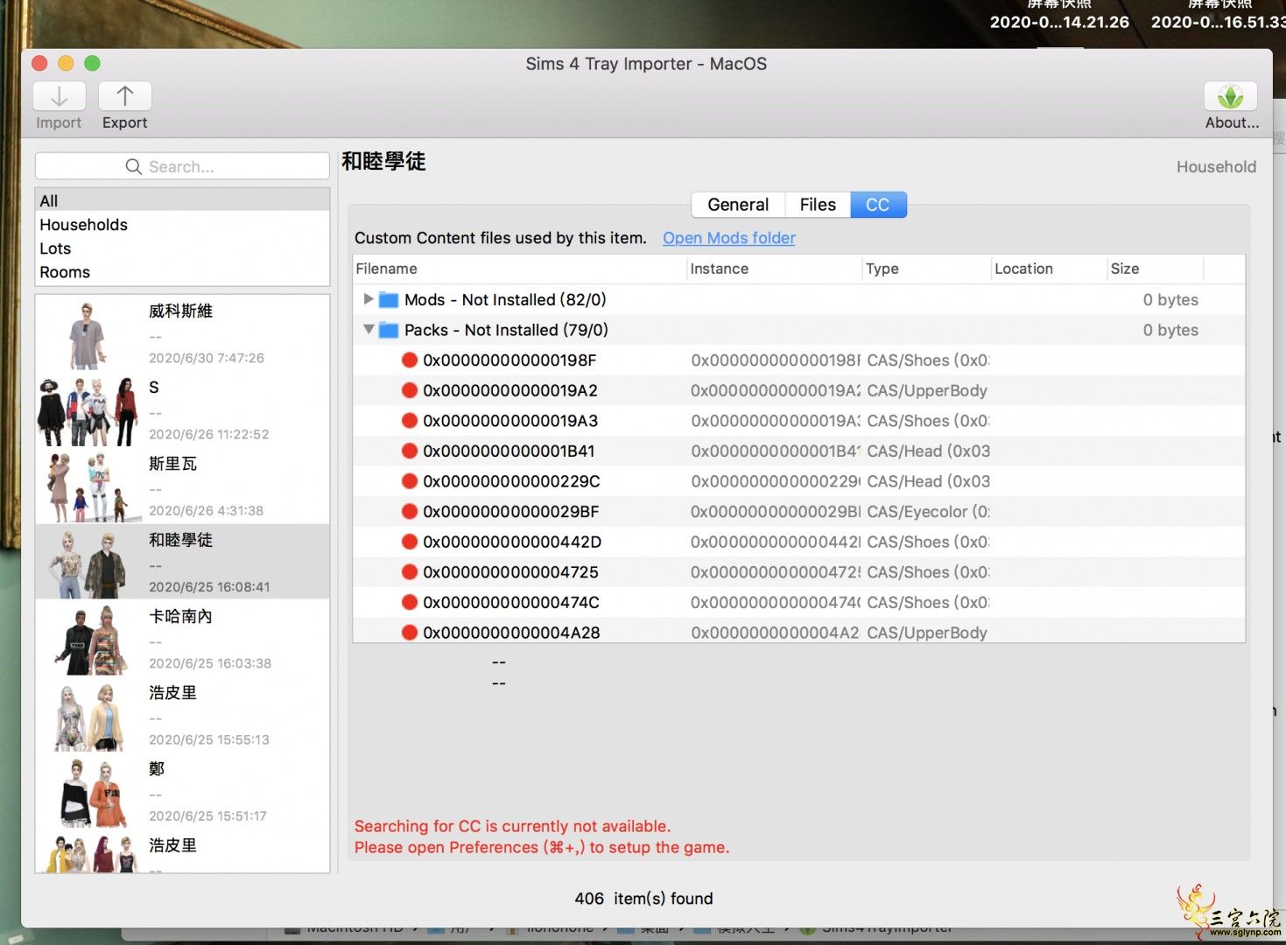This screenshot has width=1286, height=945.
Task: Click red status dot for 0x000000000000442D
Action: [x=409, y=542]
